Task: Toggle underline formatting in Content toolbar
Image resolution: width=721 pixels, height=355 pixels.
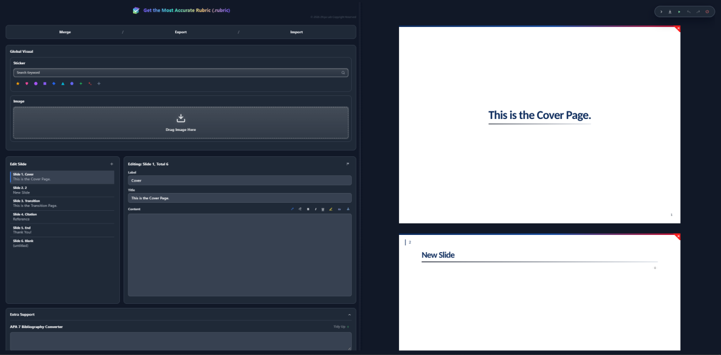Action: tap(322, 209)
